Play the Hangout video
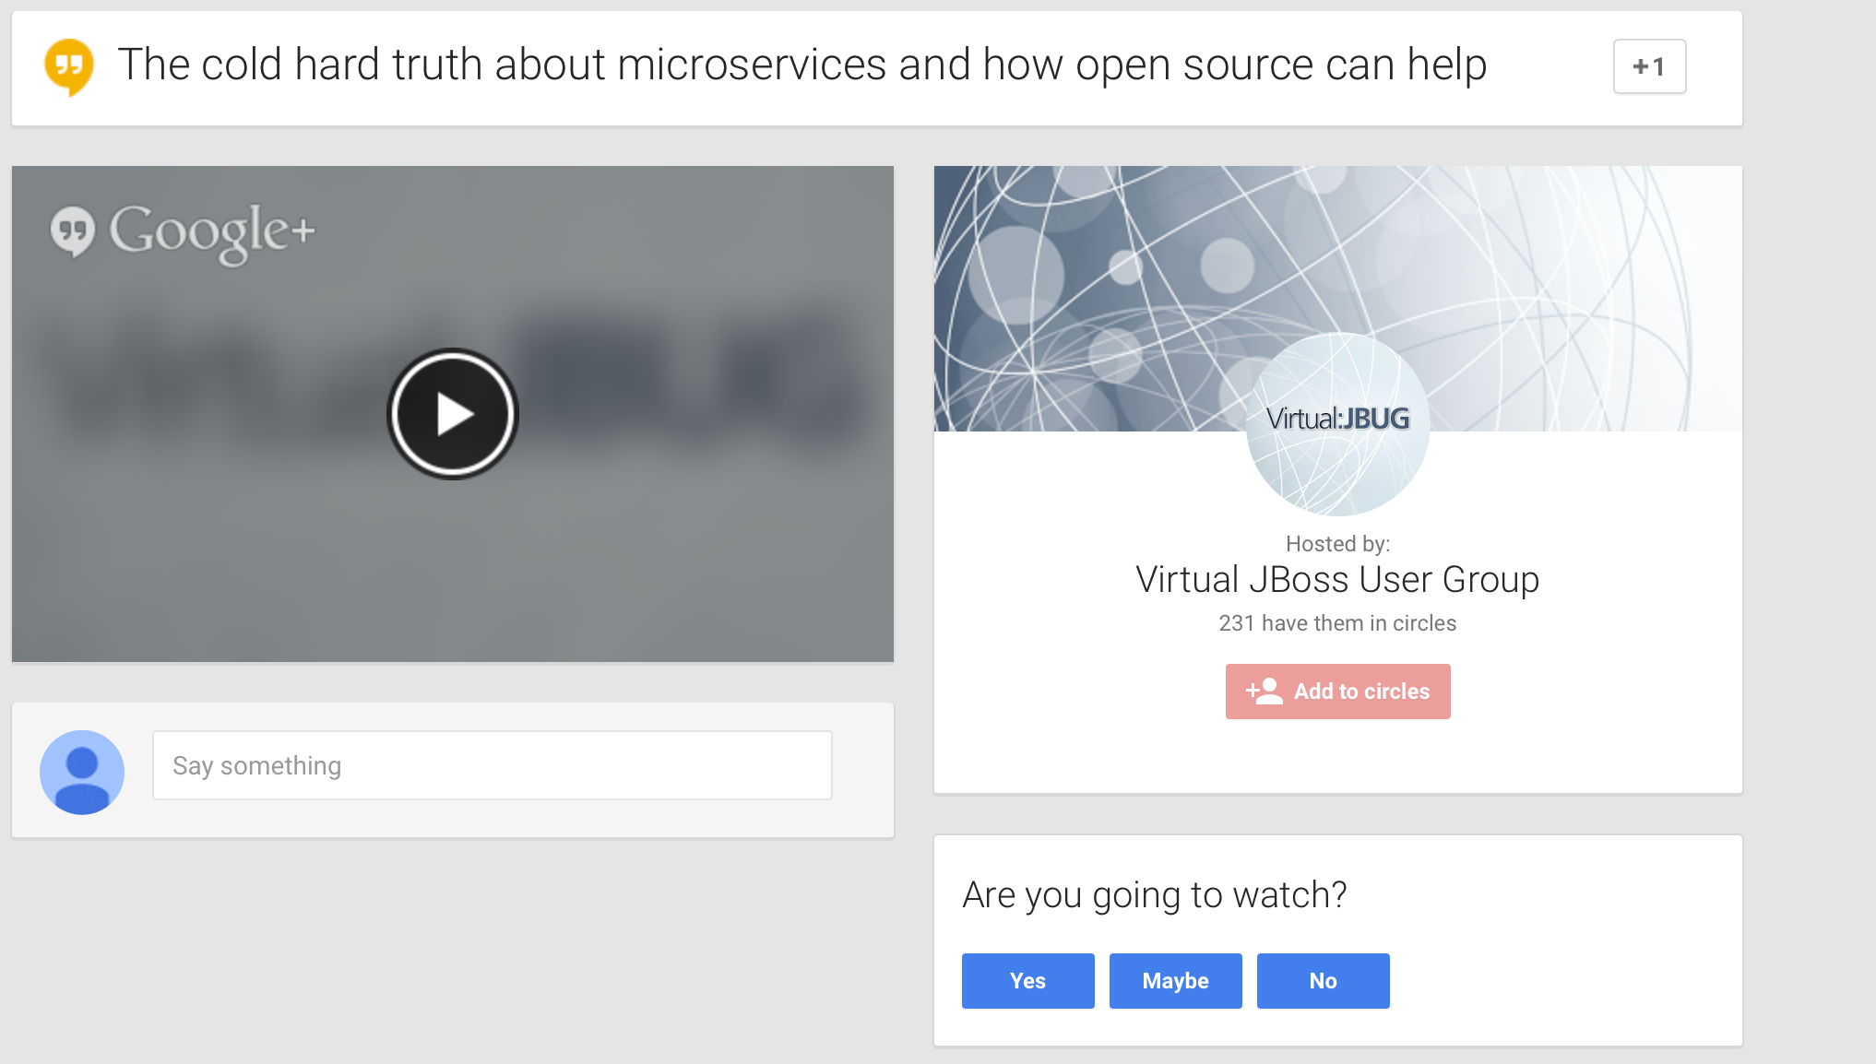This screenshot has height=1064, width=1876. click(x=452, y=414)
